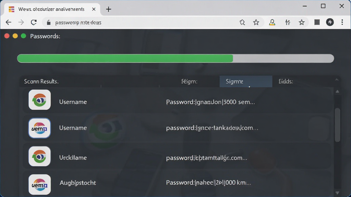Click the star icon left of the black square
The width and height of the screenshot is (351, 197).
pos(302,22)
